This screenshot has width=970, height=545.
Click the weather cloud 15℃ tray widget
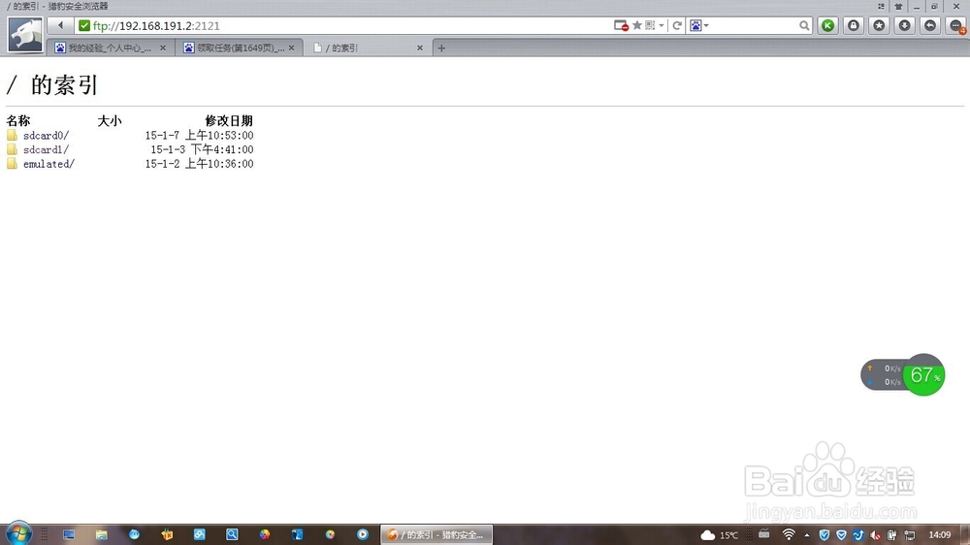pos(719,535)
